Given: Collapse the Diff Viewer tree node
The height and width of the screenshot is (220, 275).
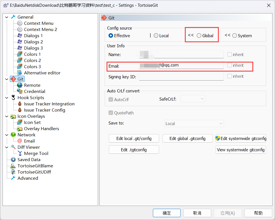Looking at the screenshot, I should pyautogui.click(x=7, y=147).
